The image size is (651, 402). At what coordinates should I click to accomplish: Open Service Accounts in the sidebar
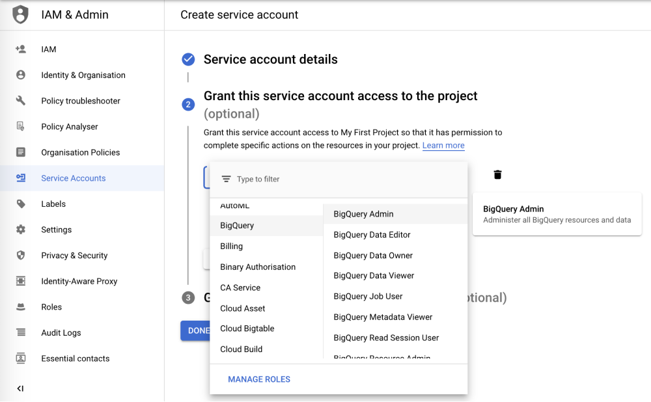coord(73,178)
